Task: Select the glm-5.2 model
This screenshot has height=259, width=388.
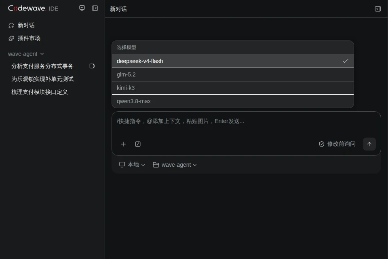Action: 233,74
